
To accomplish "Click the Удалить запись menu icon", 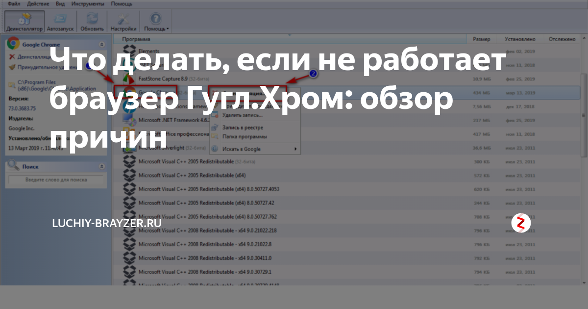I will click(214, 115).
